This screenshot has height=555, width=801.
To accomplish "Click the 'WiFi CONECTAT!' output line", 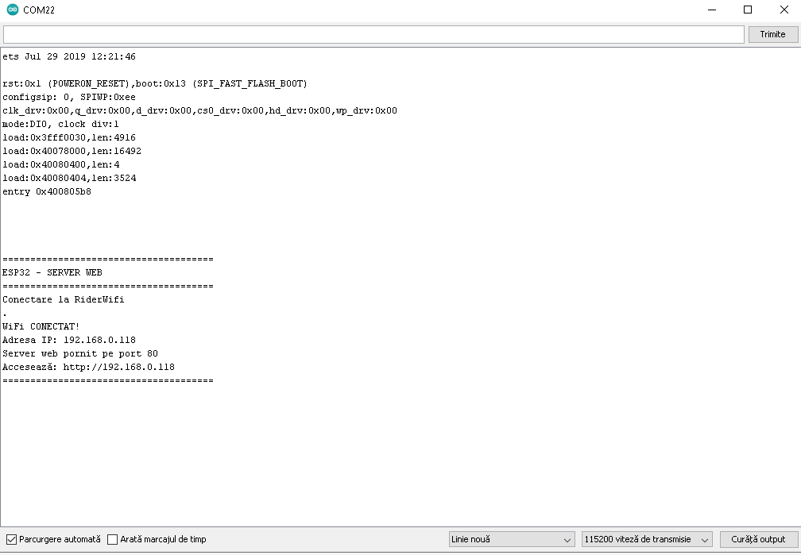I will (x=41, y=326).
